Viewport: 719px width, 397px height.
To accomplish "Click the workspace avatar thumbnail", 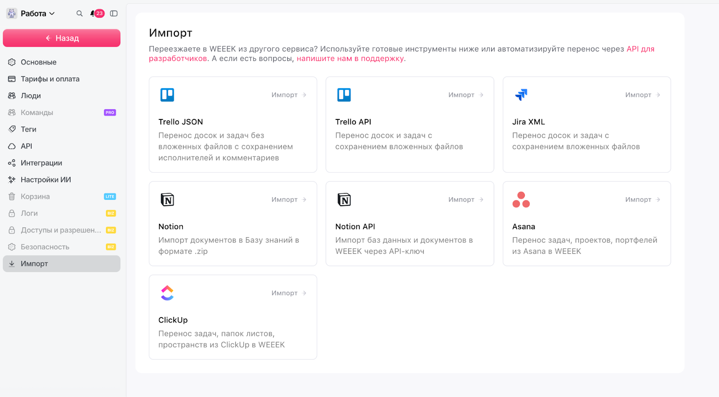I will pyautogui.click(x=12, y=13).
